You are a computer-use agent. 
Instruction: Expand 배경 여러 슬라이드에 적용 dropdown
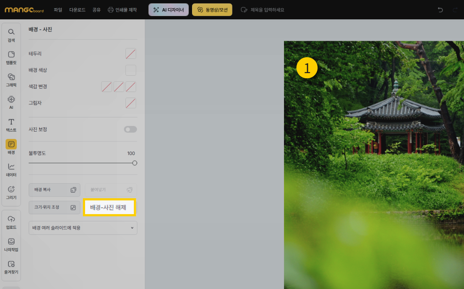click(x=83, y=228)
